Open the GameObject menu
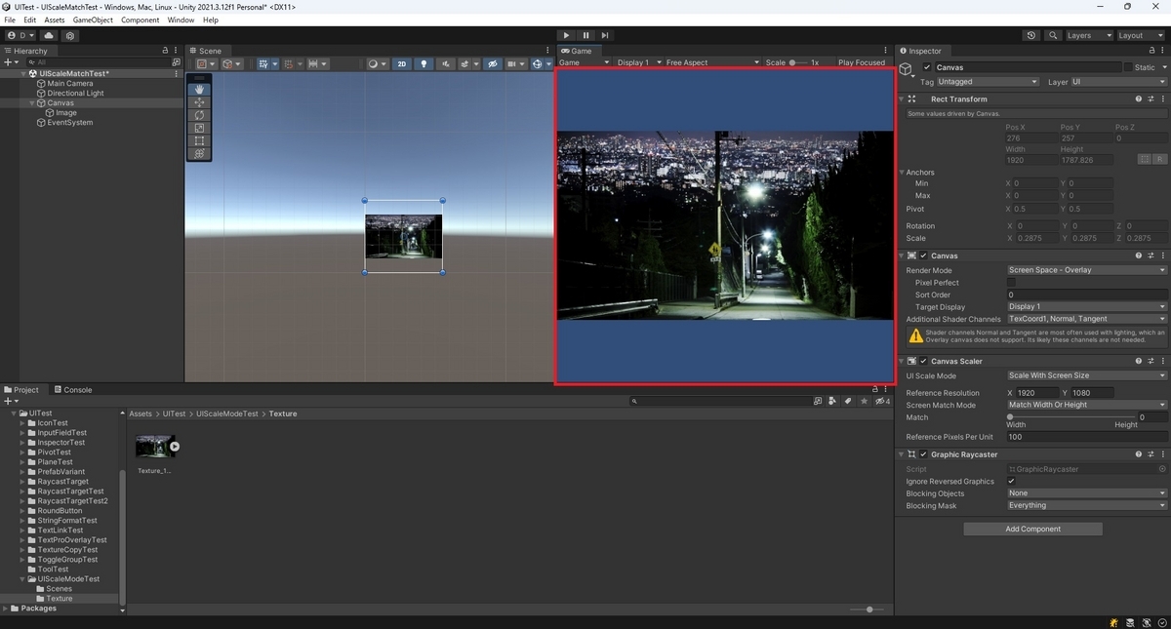1171x629 pixels. pos(93,20)
